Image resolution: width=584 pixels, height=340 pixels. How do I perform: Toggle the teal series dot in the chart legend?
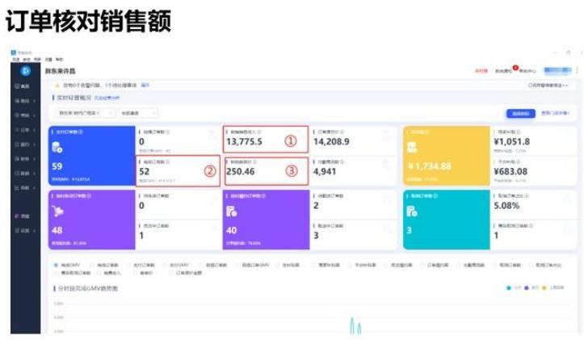coord(509,288)
